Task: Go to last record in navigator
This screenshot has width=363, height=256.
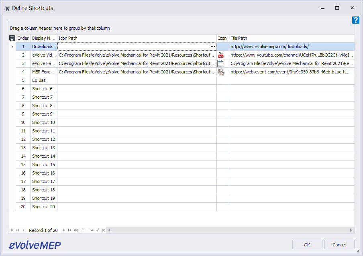Action: [75, 230]
